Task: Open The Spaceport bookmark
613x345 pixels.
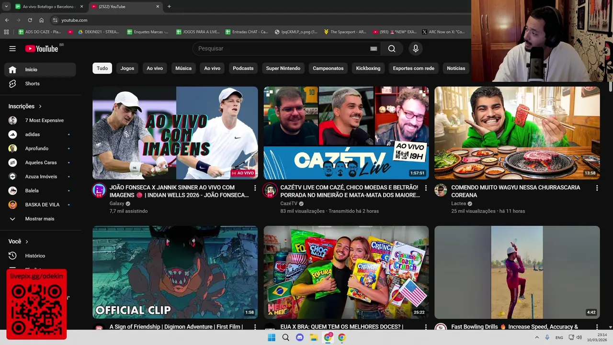Action: (345, 32)
